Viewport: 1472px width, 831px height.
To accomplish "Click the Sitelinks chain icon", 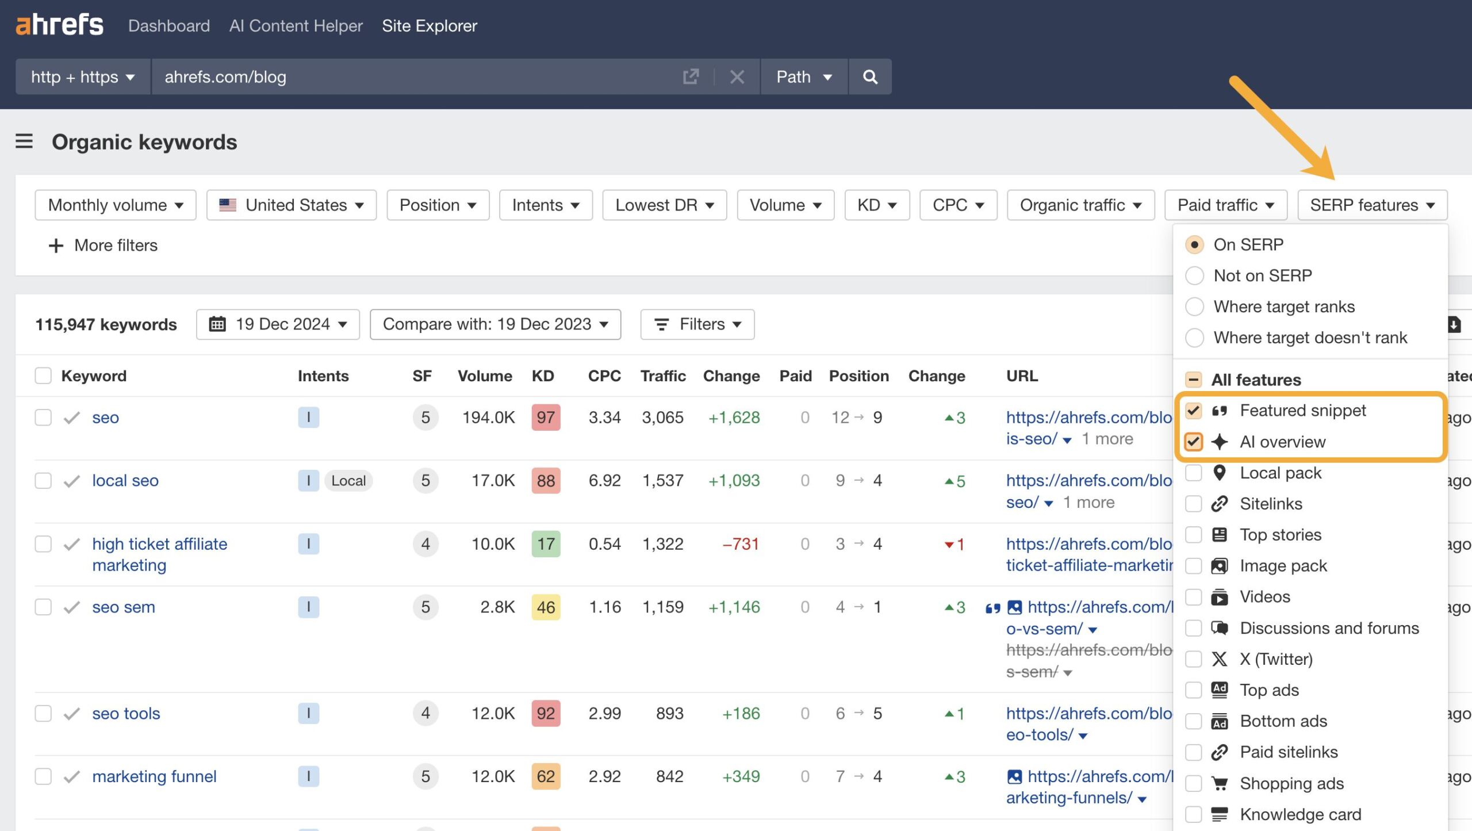I will tap(1219, 504).
